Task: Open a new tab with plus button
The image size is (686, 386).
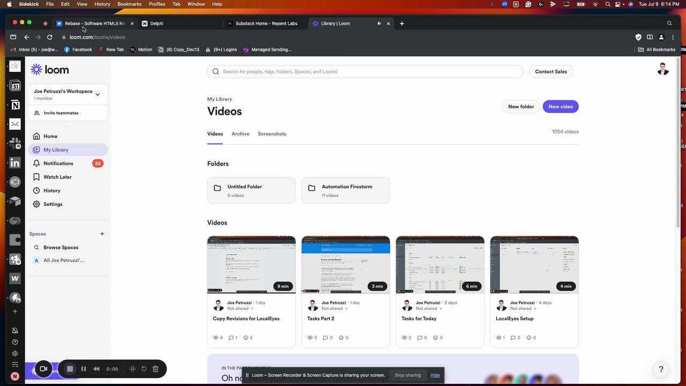Action: pos(402,23)
